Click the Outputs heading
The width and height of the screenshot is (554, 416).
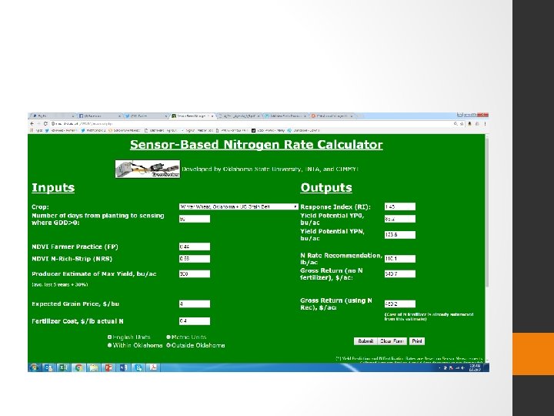pyautogui.click(x=326, y=187)
